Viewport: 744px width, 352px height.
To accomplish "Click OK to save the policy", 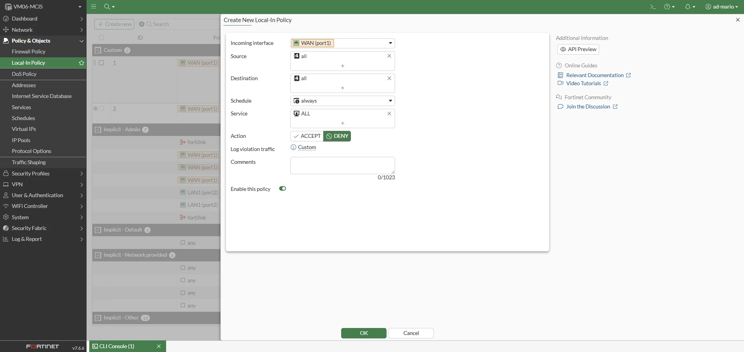I will pyautogui.click(x=364, y=333).
